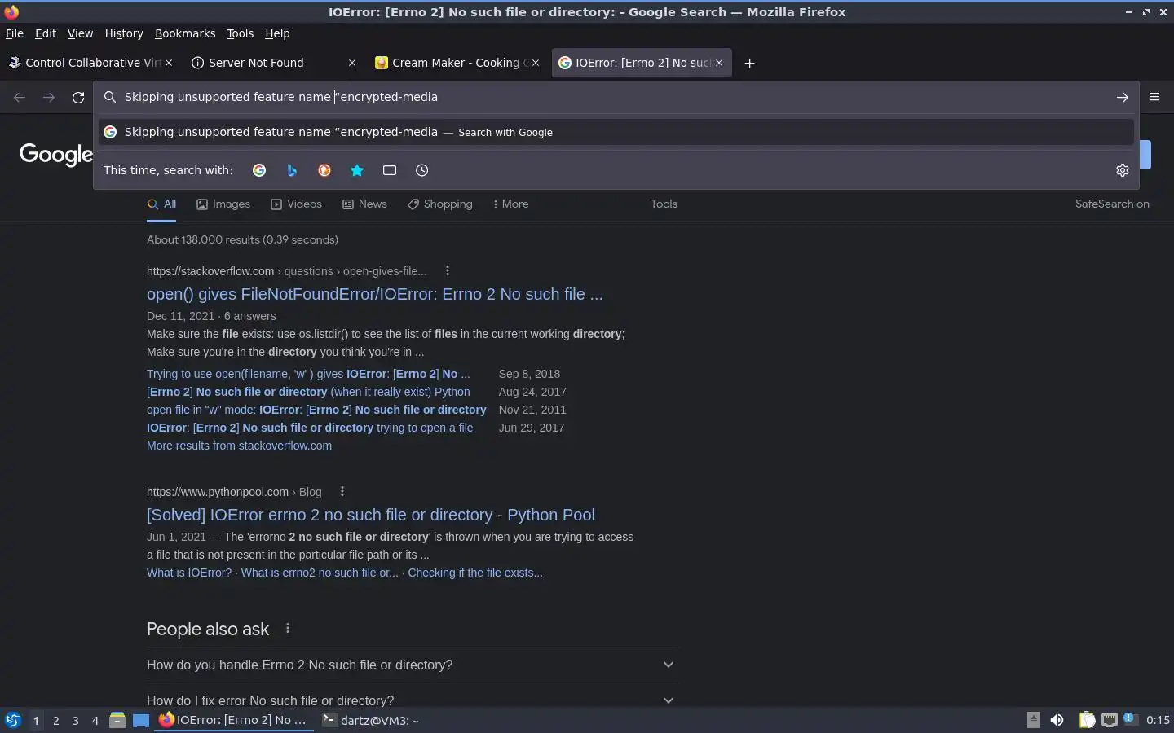This screenshot has height=733, width=1174.
Task: Open 'Checking if the file exists...' sitelink
Action: point(475,573)
